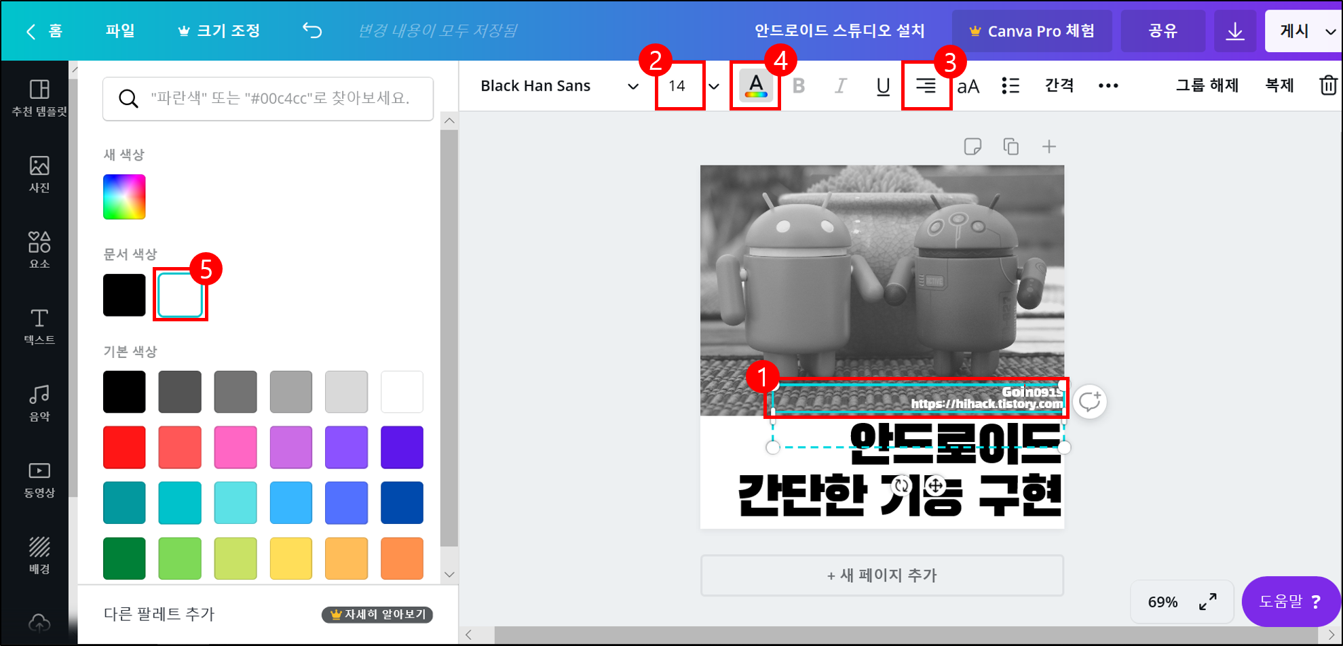Click the 파일 (File) menu
Viewport: 1343px width, 646px height.
121,31
